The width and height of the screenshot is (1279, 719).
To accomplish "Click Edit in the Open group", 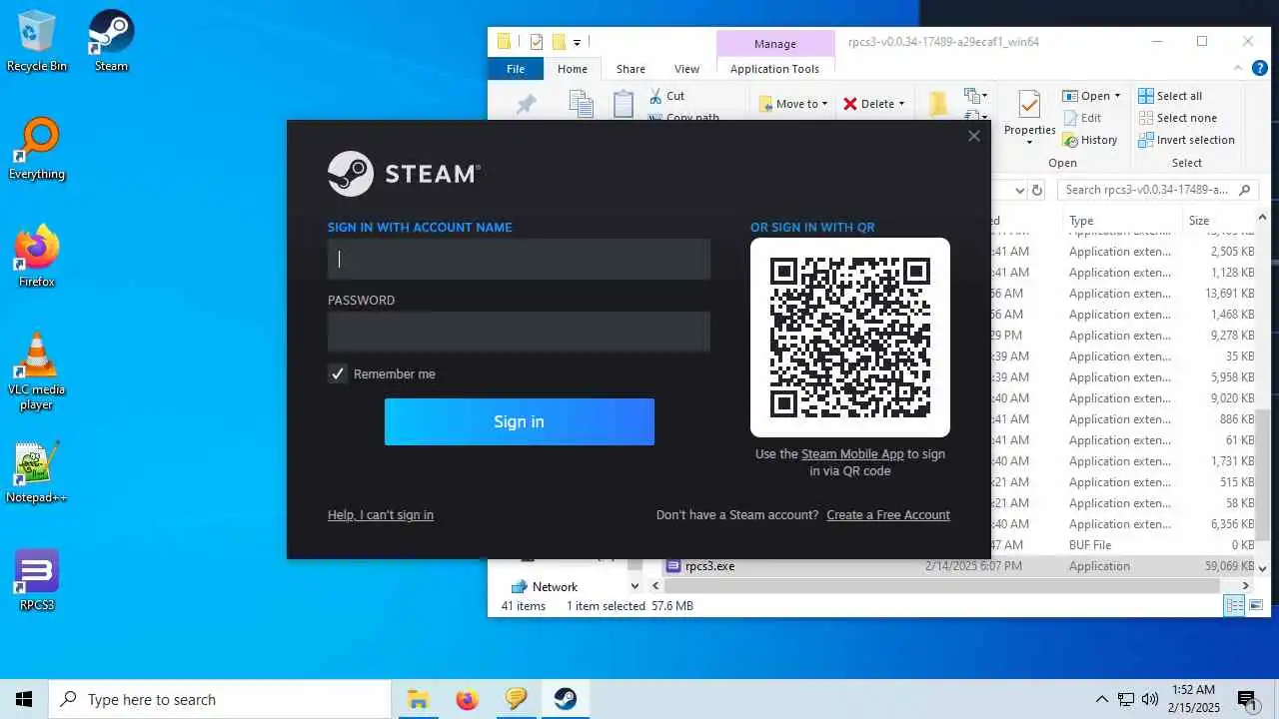I will pyautogui.click(x=1081, y=118).
